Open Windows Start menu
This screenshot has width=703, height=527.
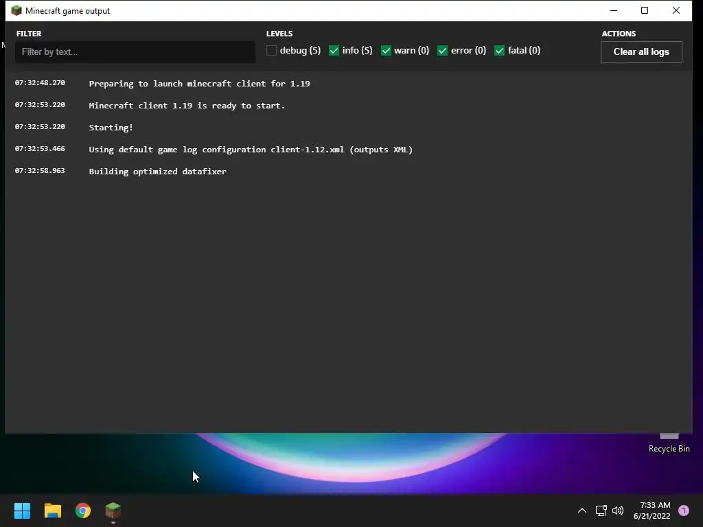[x=23, y=511]
